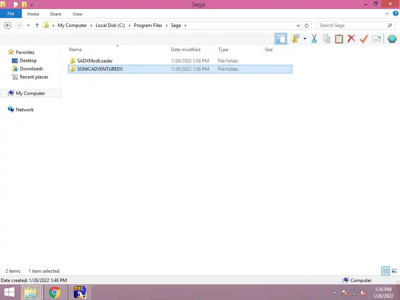Open the recent locations dropdown
400x300 pixels.
tap(28, 25)
